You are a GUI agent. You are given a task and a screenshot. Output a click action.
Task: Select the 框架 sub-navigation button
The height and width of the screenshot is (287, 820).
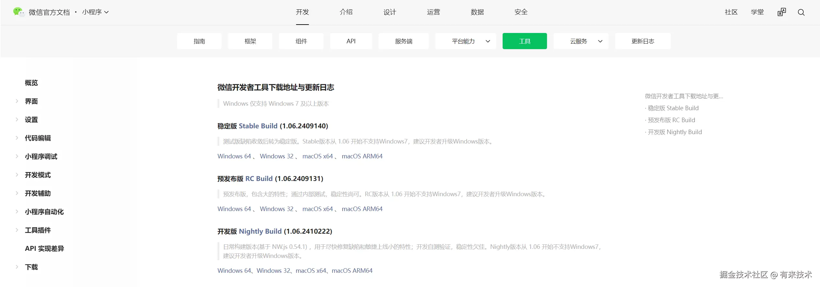pos(250,41)
